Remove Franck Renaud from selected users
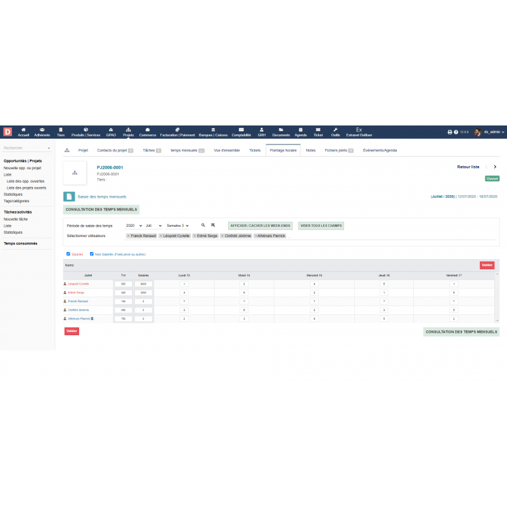Image resolution: width=507 pixels, height=507 pixels. (x=128, y=236)
